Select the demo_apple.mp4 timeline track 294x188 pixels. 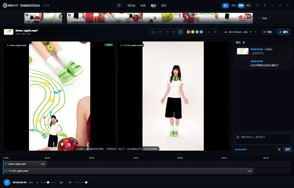25,164
